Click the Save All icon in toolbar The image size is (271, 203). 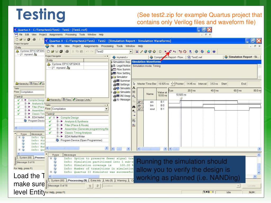[x=61, y=52]
